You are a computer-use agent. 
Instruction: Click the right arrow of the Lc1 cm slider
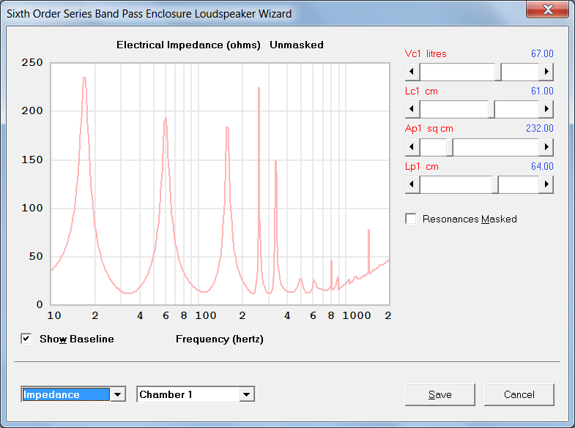(546, 109)
